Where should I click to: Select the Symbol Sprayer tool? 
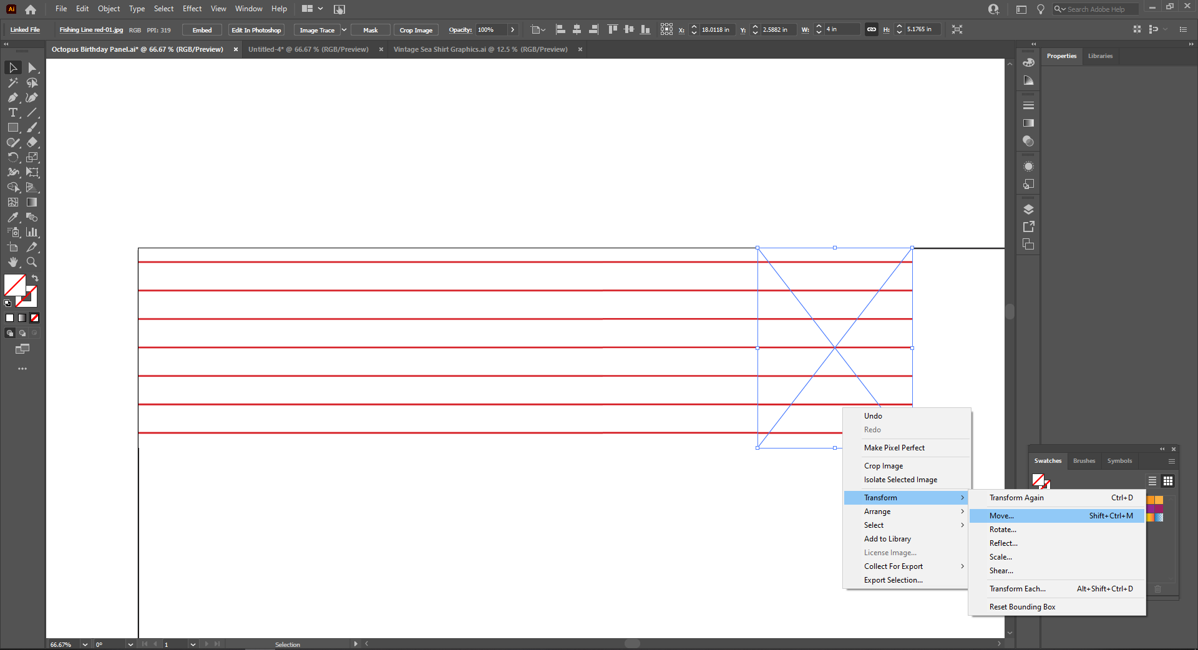point(13,232)
